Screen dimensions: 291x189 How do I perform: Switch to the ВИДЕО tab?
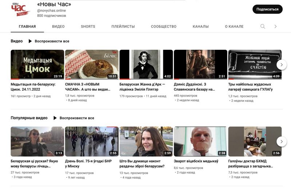click(x=58, y=26)
